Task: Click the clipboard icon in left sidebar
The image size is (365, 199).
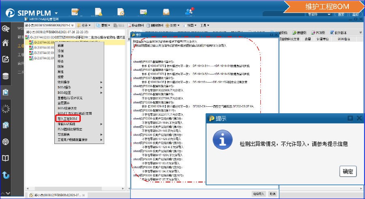Action: pos(6,92)
